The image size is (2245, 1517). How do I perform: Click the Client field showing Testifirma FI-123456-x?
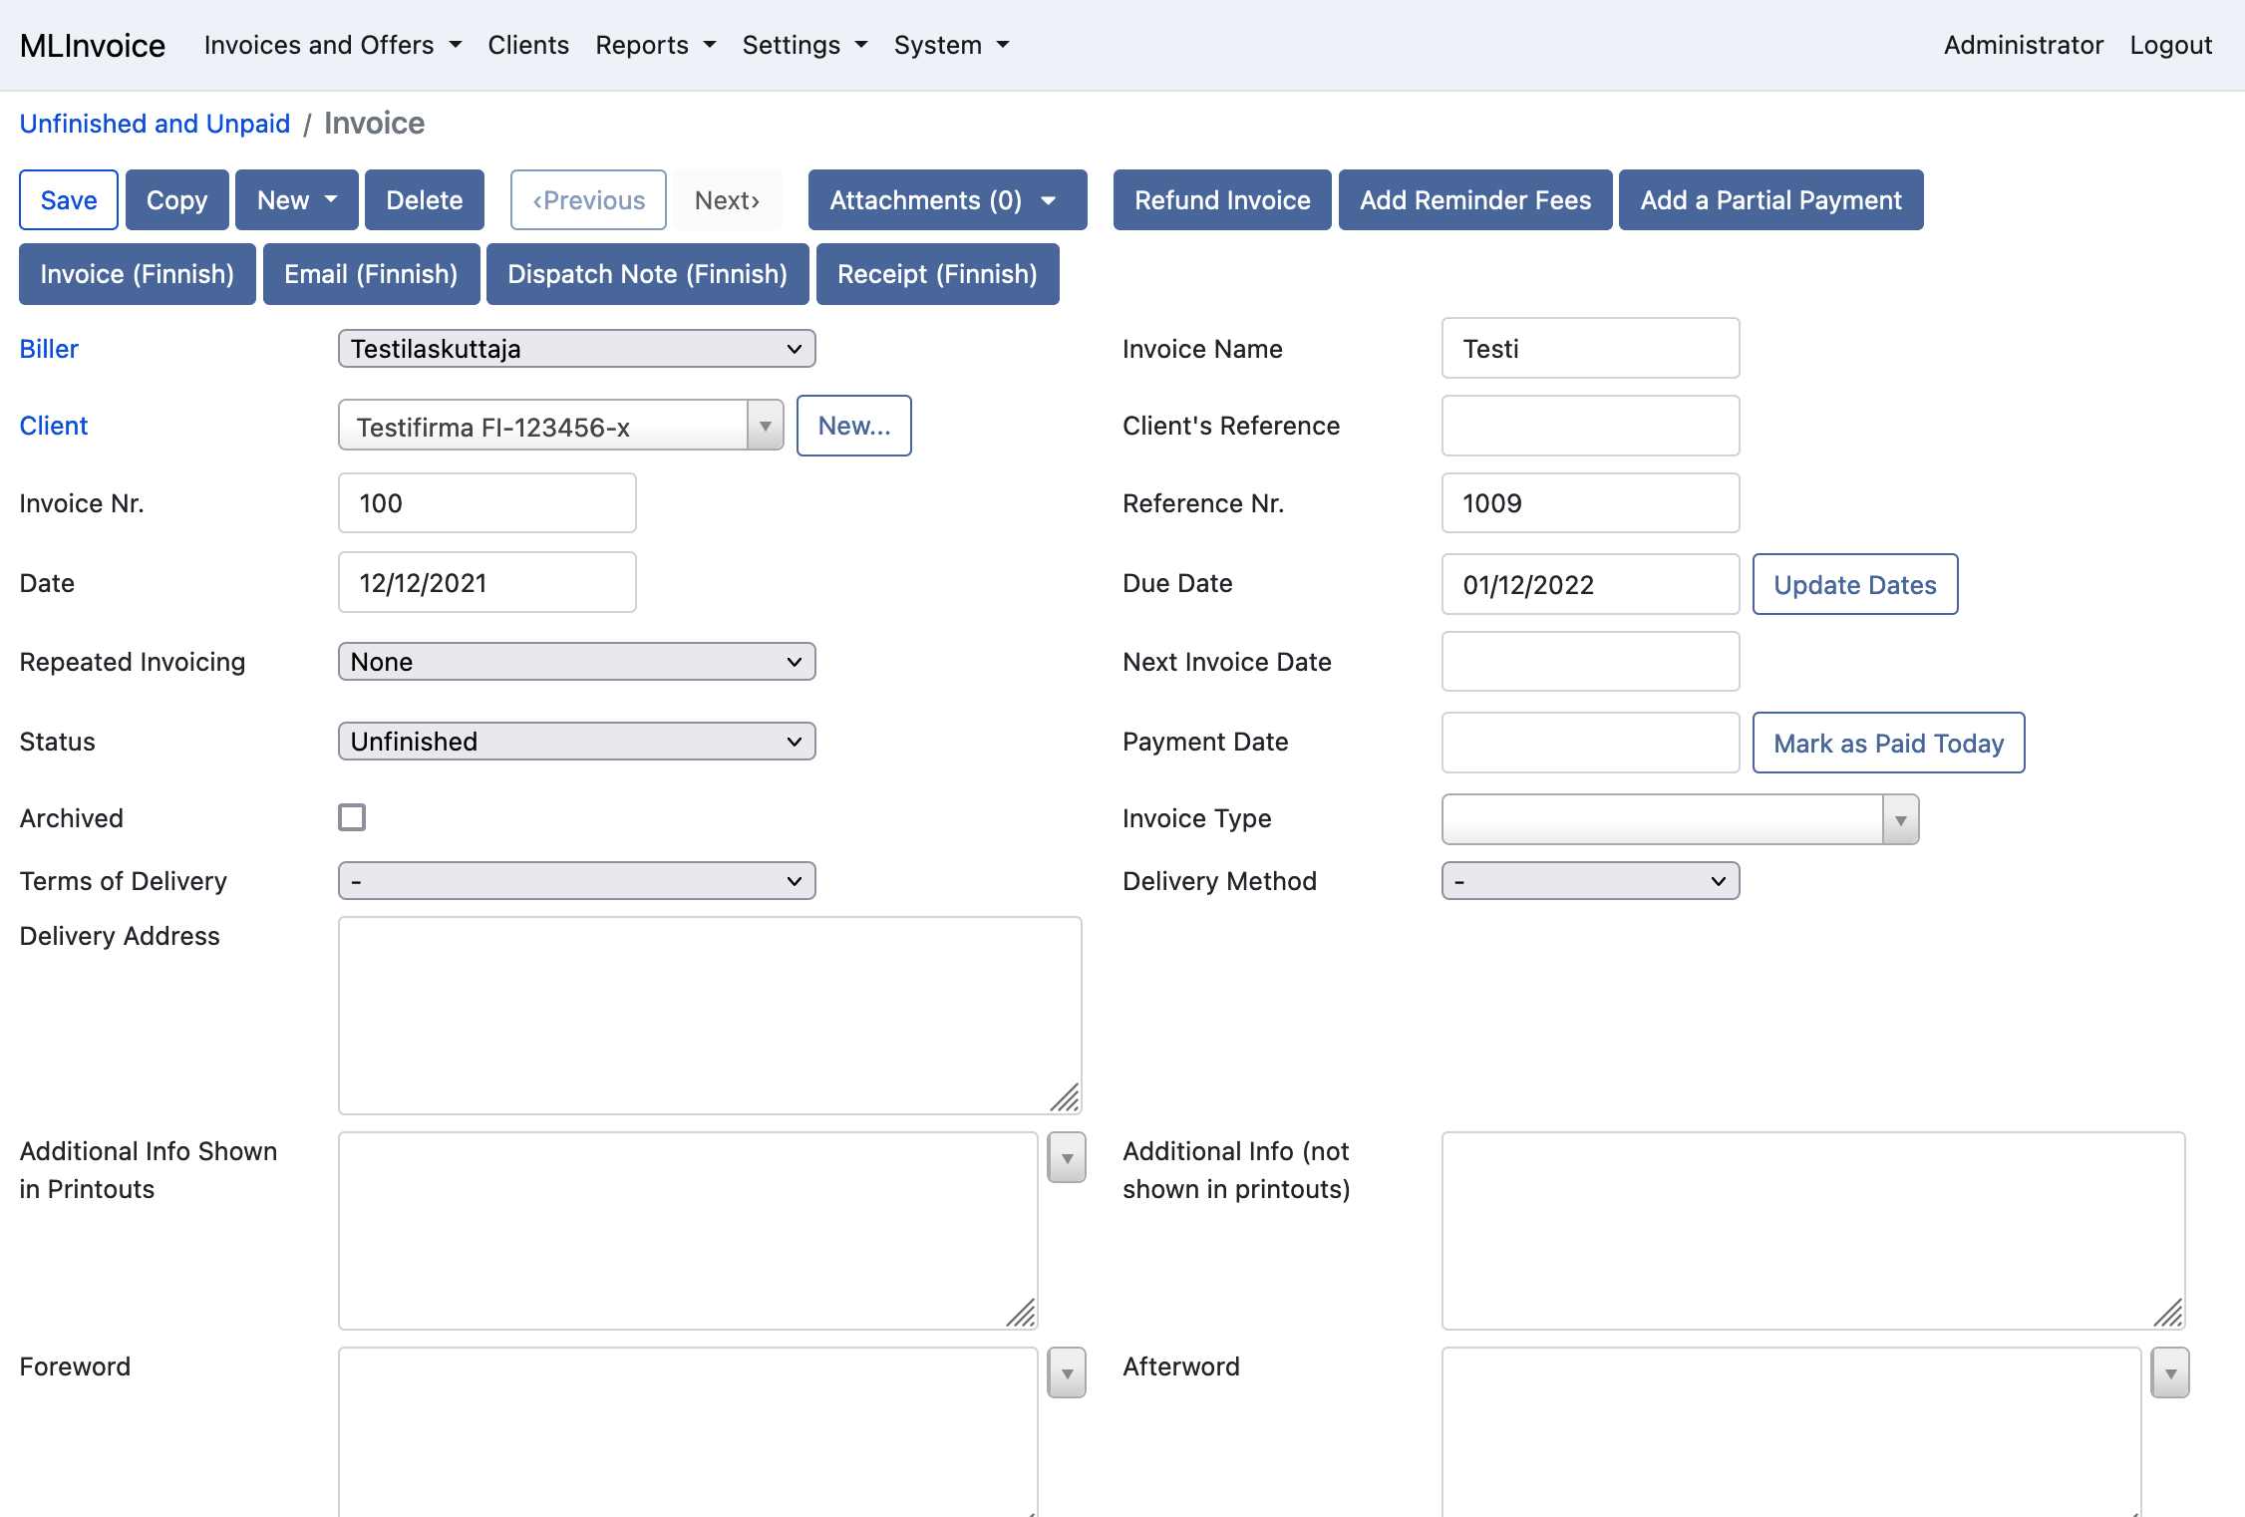[x=543, y=427]
